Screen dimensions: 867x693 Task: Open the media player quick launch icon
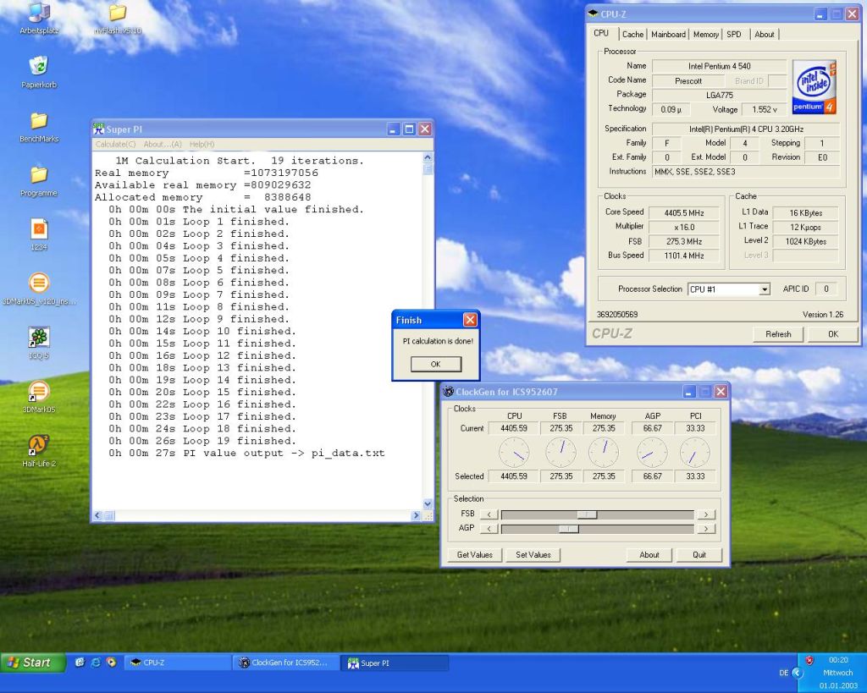click(111, 662)
